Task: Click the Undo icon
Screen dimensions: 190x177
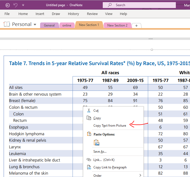Action: [16, 5]
